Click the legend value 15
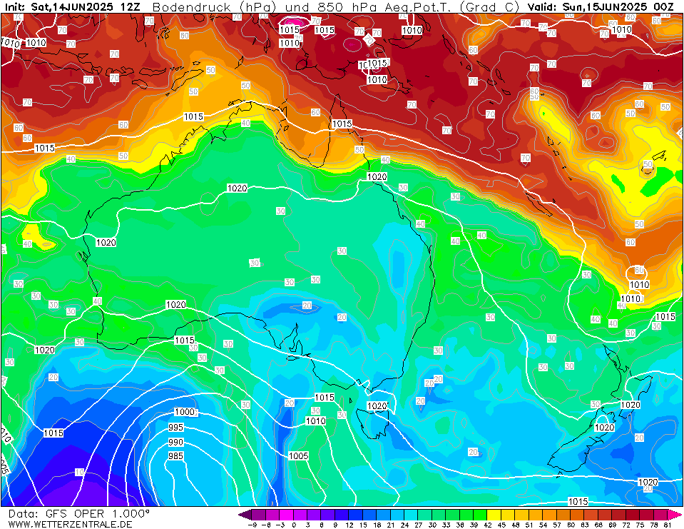 pos(363,525)
